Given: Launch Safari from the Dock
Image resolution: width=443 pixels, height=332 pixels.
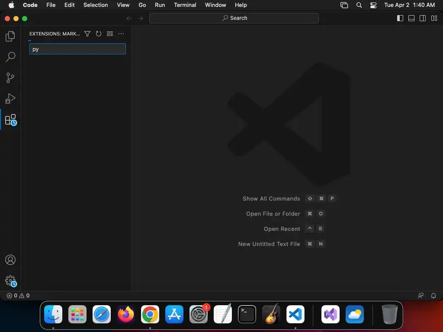Looking at the screenshot, I should [102, 314].
